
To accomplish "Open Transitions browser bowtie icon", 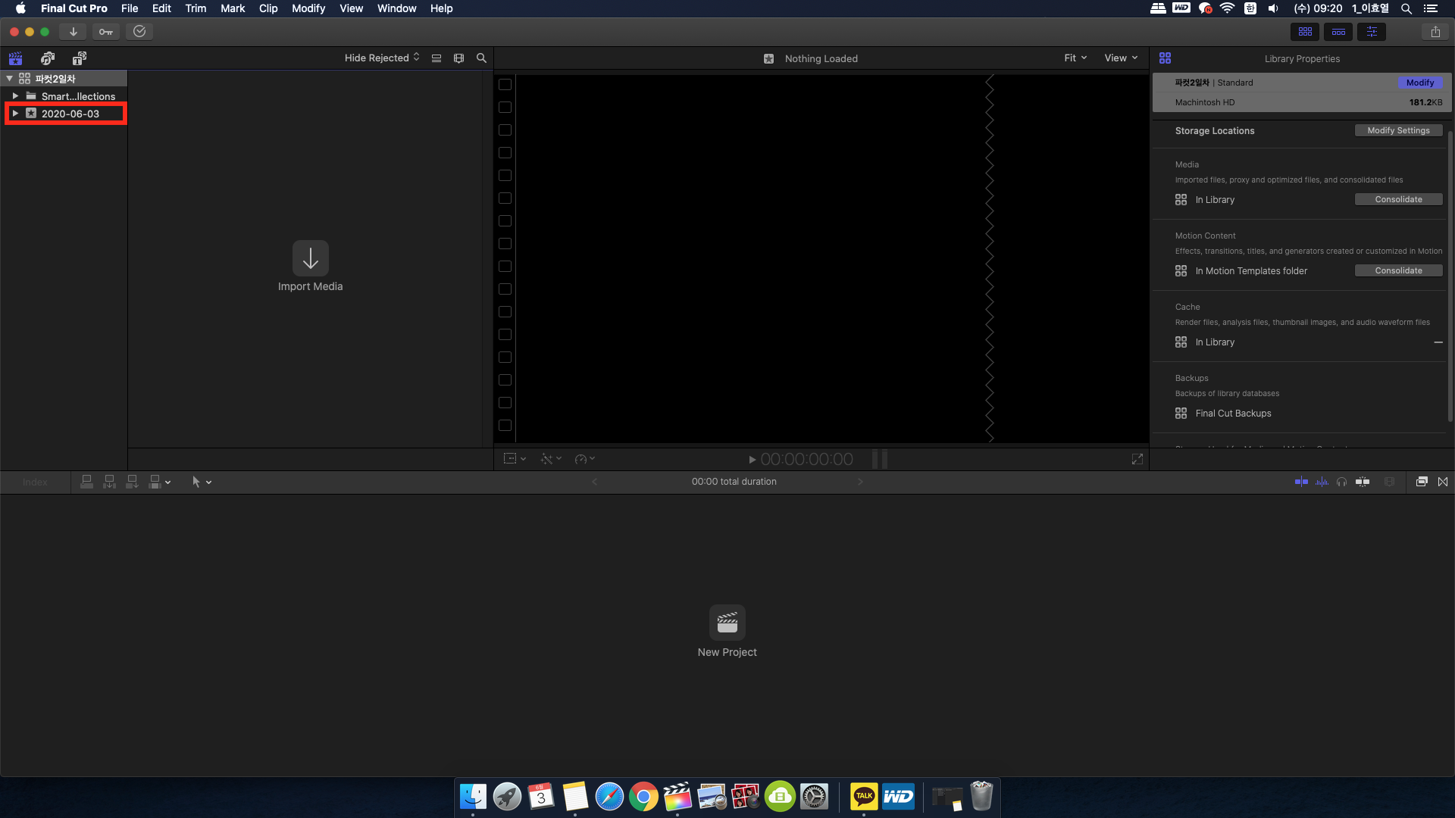I will pyautogui.click(x=1443, y=482).
